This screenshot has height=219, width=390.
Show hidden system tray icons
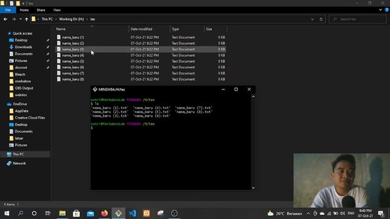[x=308, y=214]
